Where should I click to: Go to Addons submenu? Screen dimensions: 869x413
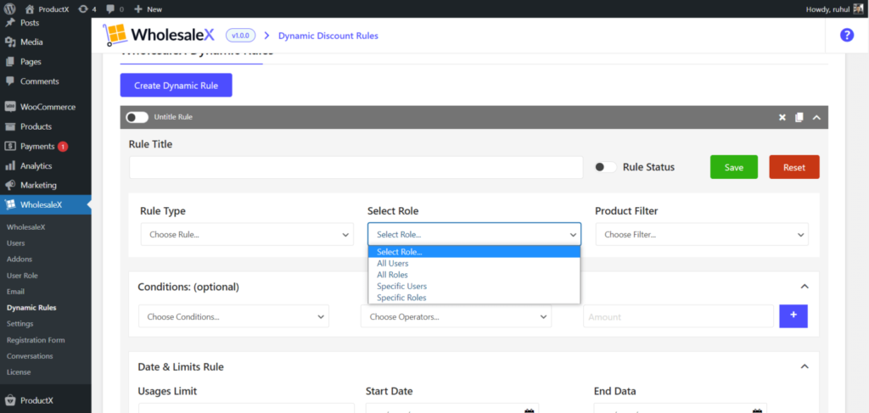point(20,260)
